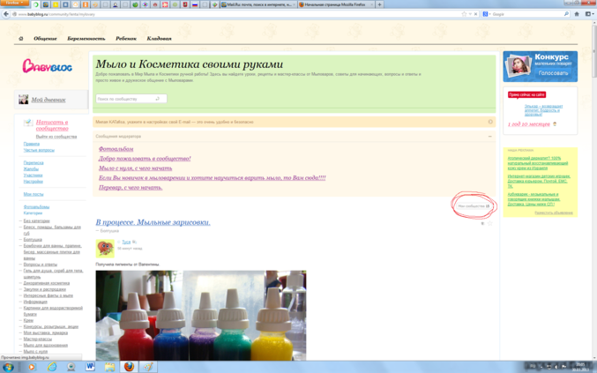Dismiss the e-mail settings notice
Viewport: 597px width, 373px height.
pyautogui.click(x=490, y=122)
